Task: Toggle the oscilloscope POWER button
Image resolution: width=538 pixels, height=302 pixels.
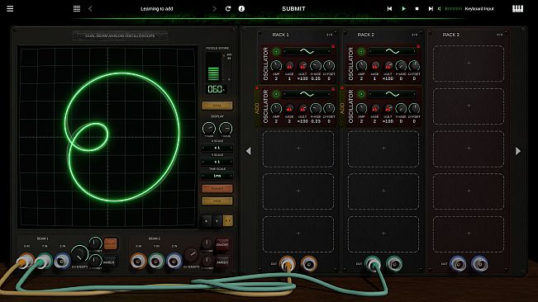Action: point(217,189)
